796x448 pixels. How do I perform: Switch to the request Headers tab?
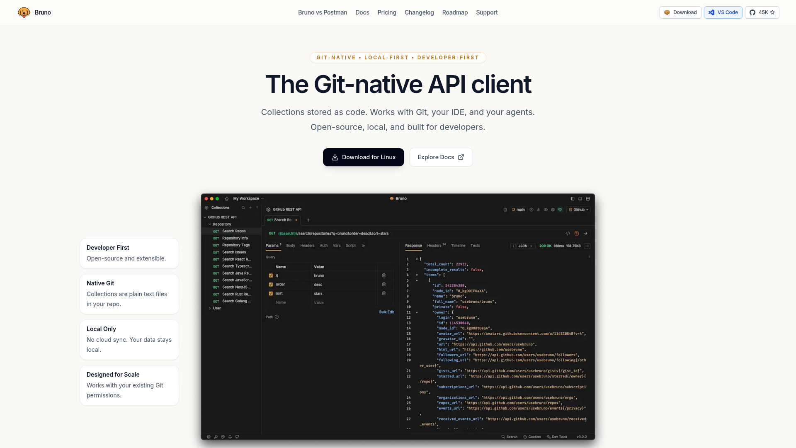307,246
